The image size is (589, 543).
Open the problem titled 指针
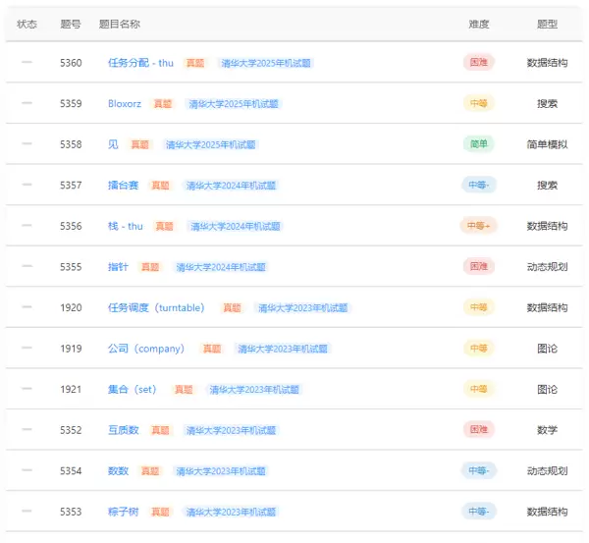[x=118, y=267]
